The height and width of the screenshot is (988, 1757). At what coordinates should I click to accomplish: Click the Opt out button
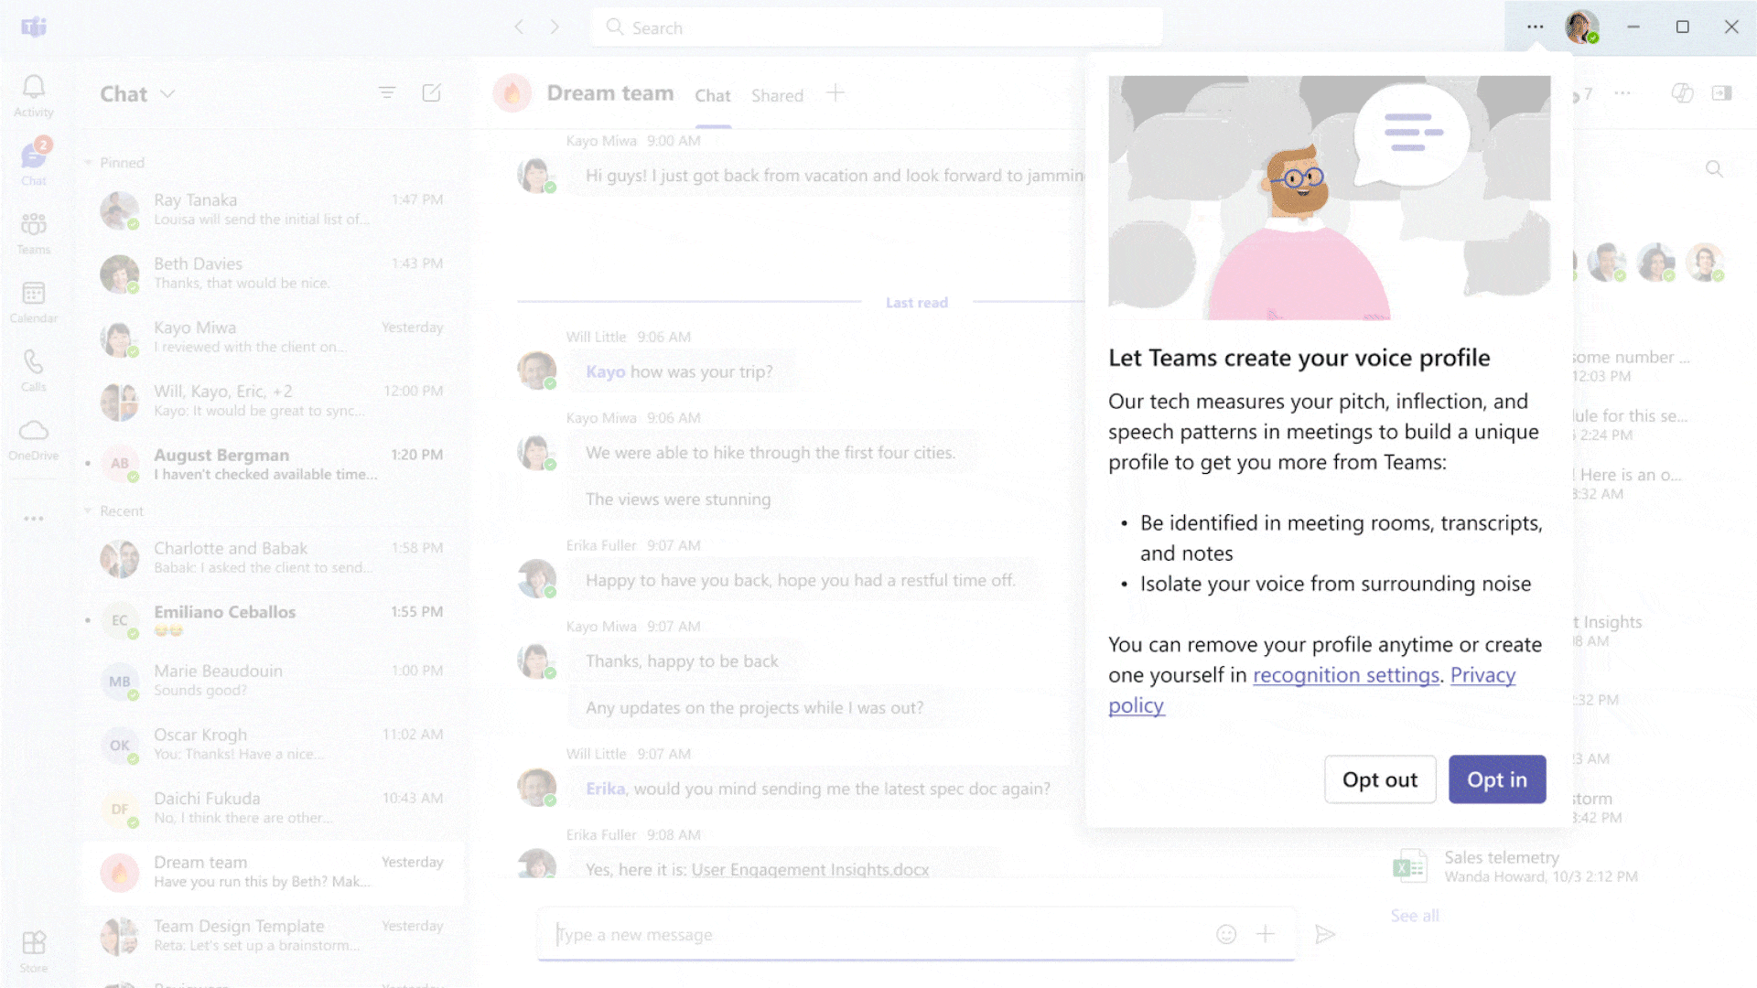[x=1380, y=779]
